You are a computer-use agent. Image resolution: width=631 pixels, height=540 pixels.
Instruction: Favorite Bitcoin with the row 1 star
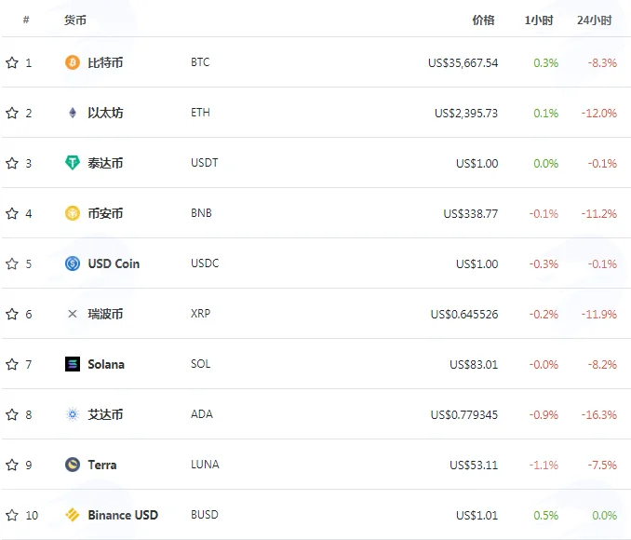[12, 62]
